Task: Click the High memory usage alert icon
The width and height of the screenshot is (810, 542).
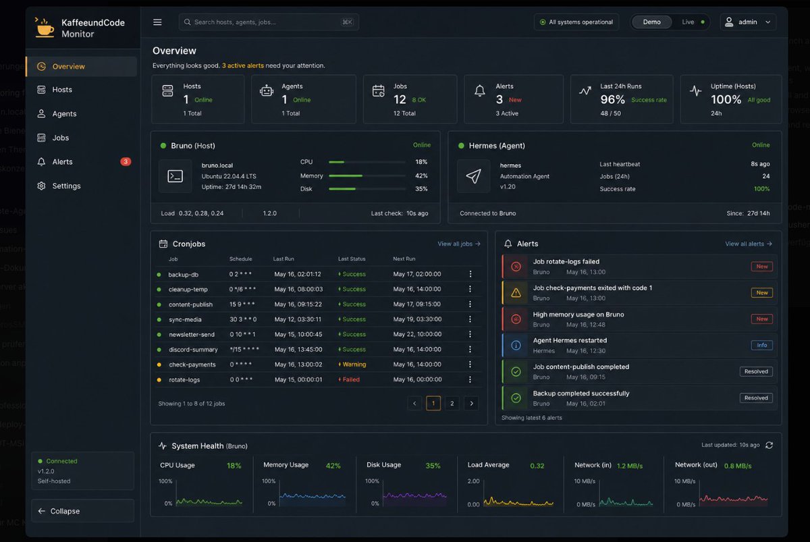Action: [516, 319]
